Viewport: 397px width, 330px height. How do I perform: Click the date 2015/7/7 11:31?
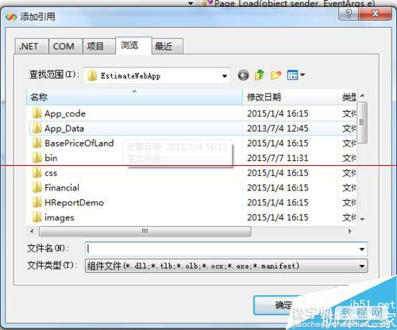pos(278,158)
